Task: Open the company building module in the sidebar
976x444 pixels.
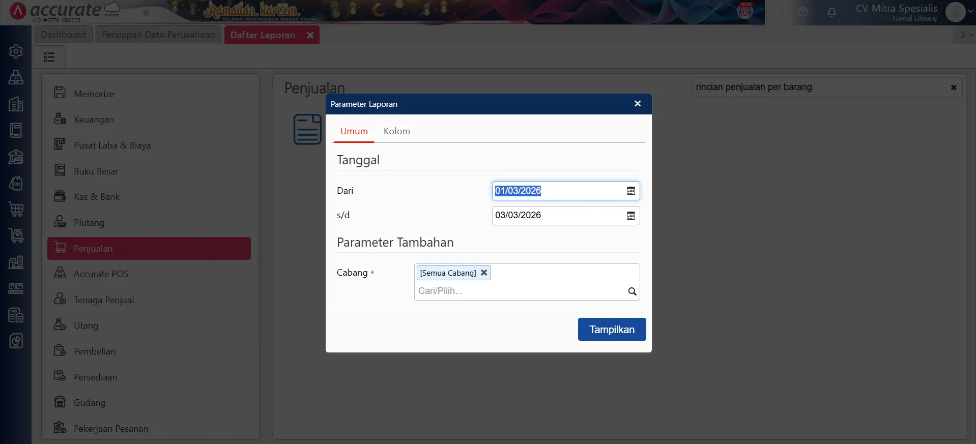Action: pos(16,104)
